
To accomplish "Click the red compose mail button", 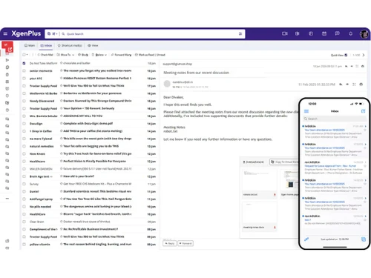I will point(7,47).
